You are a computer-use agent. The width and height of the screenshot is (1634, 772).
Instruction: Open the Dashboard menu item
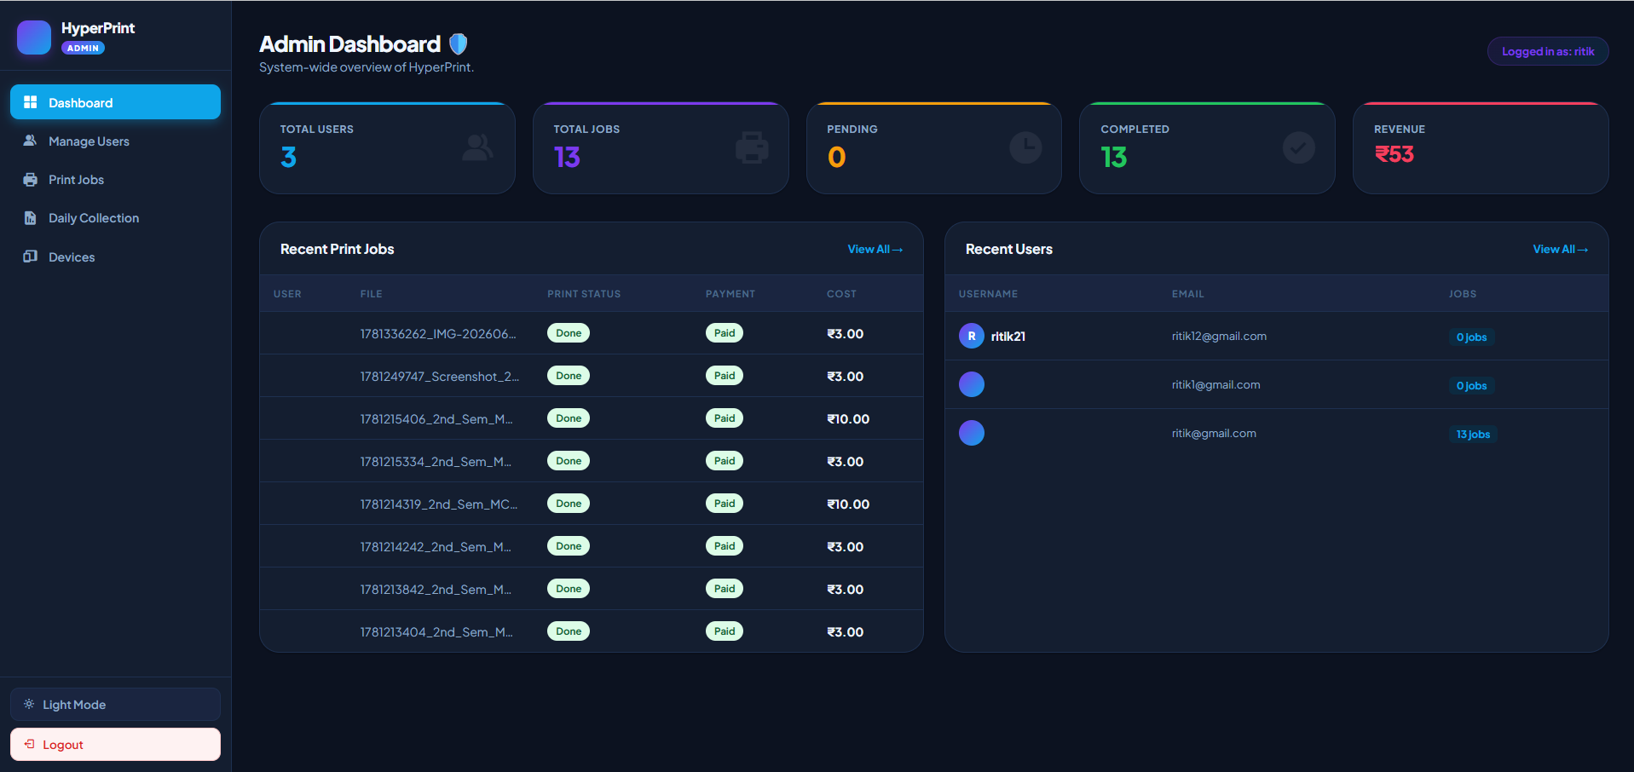(115, 102)
